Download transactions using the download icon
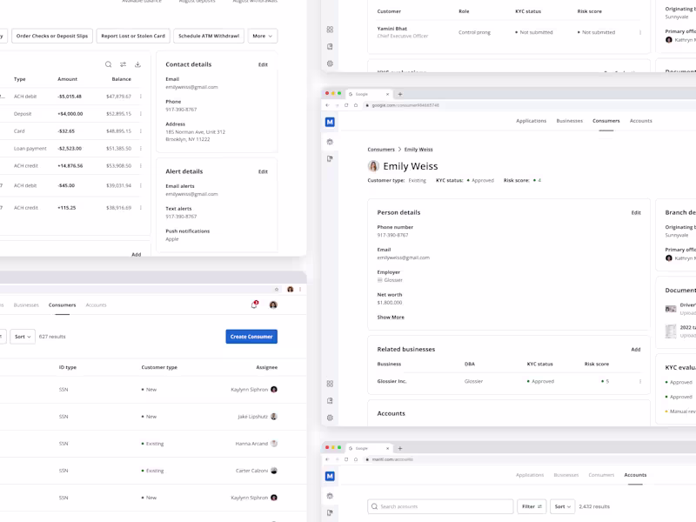Viewport: 696px width, 522px height. coord(137,64)
